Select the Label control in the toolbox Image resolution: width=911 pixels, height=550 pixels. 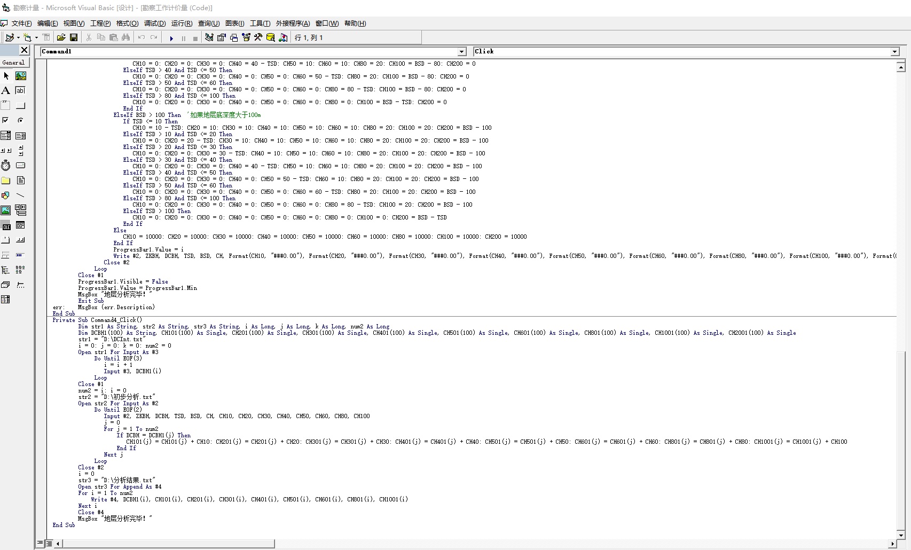pyautogui.click(x=6, y=91)
